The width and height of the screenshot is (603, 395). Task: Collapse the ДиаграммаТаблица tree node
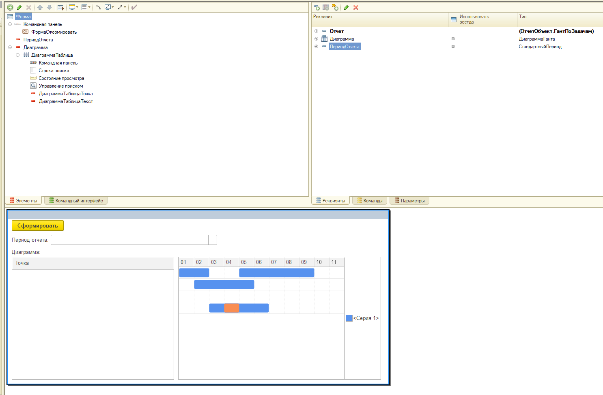[17, 55]
